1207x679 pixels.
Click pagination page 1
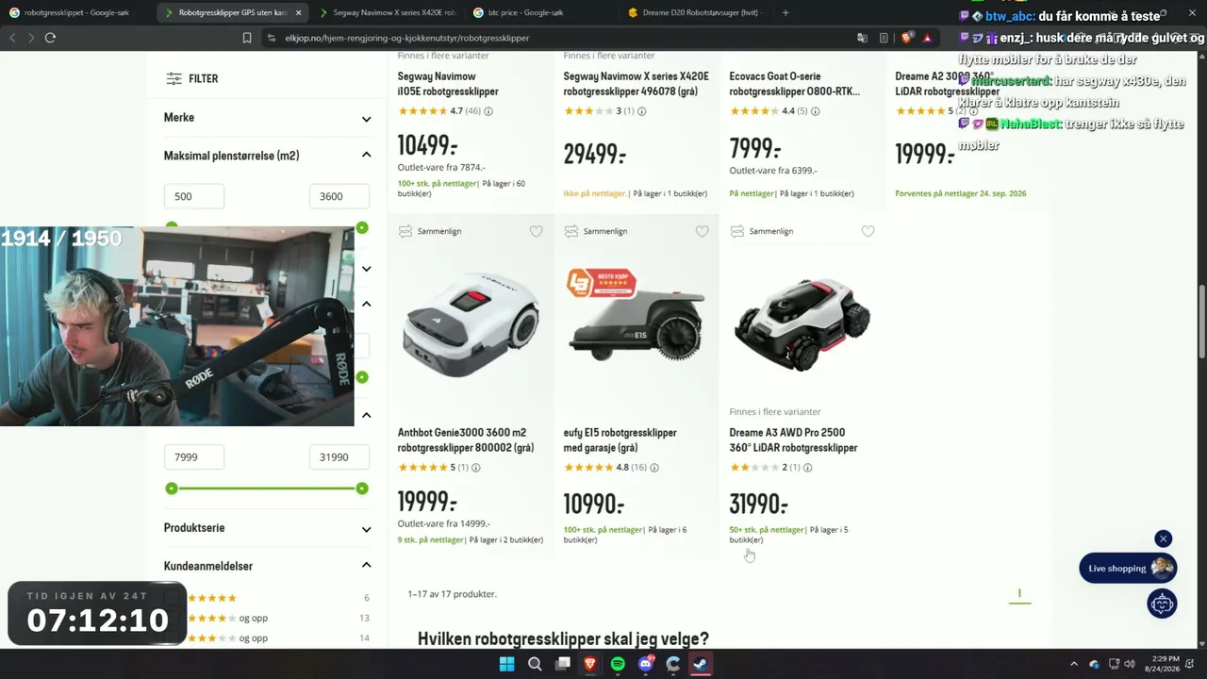[x=1019, y=594]
